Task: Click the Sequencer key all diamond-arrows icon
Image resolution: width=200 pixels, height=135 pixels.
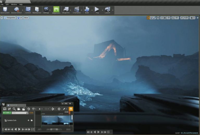Action: click(x=59, y=109)
